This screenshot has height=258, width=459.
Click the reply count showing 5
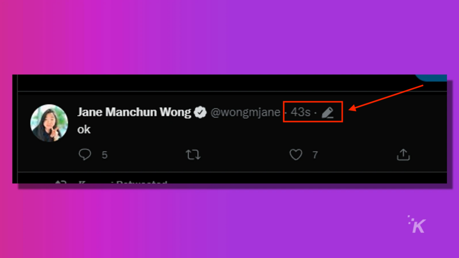[x=104, y=155]
